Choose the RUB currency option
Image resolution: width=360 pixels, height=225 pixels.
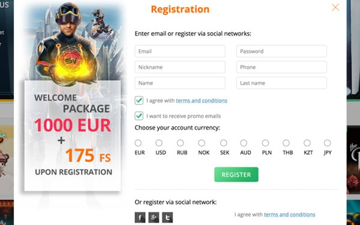[x=181, y=143]
